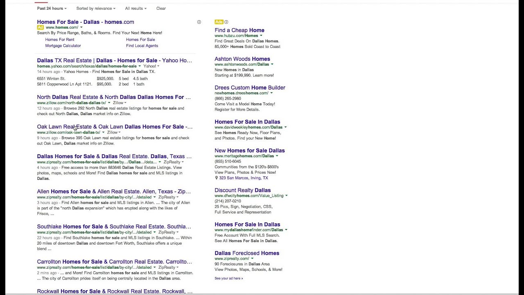Expand the arrow beside www.ziprealty.com/ in the ads column
This screenshot has width=524, height=295.
252,259
